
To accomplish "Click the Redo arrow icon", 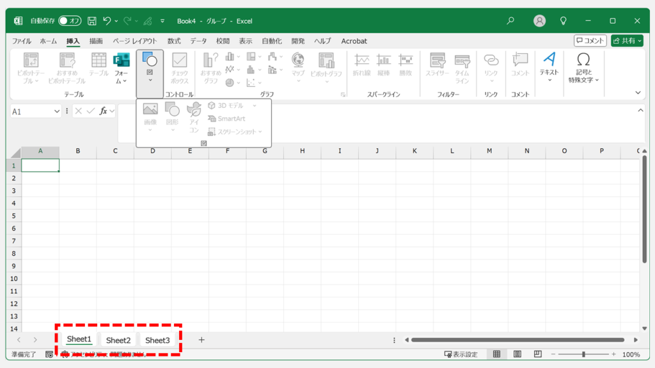I will 127,21.
